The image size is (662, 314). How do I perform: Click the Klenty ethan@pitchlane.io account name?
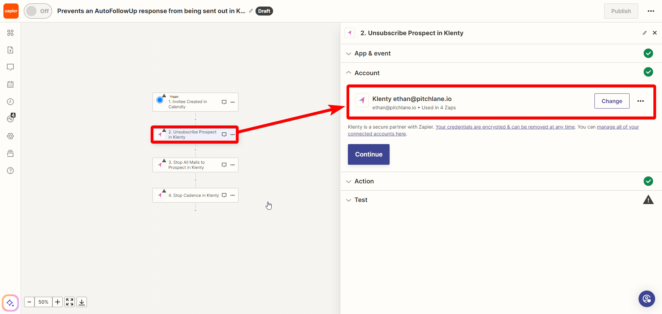click(x=412, y=99)
